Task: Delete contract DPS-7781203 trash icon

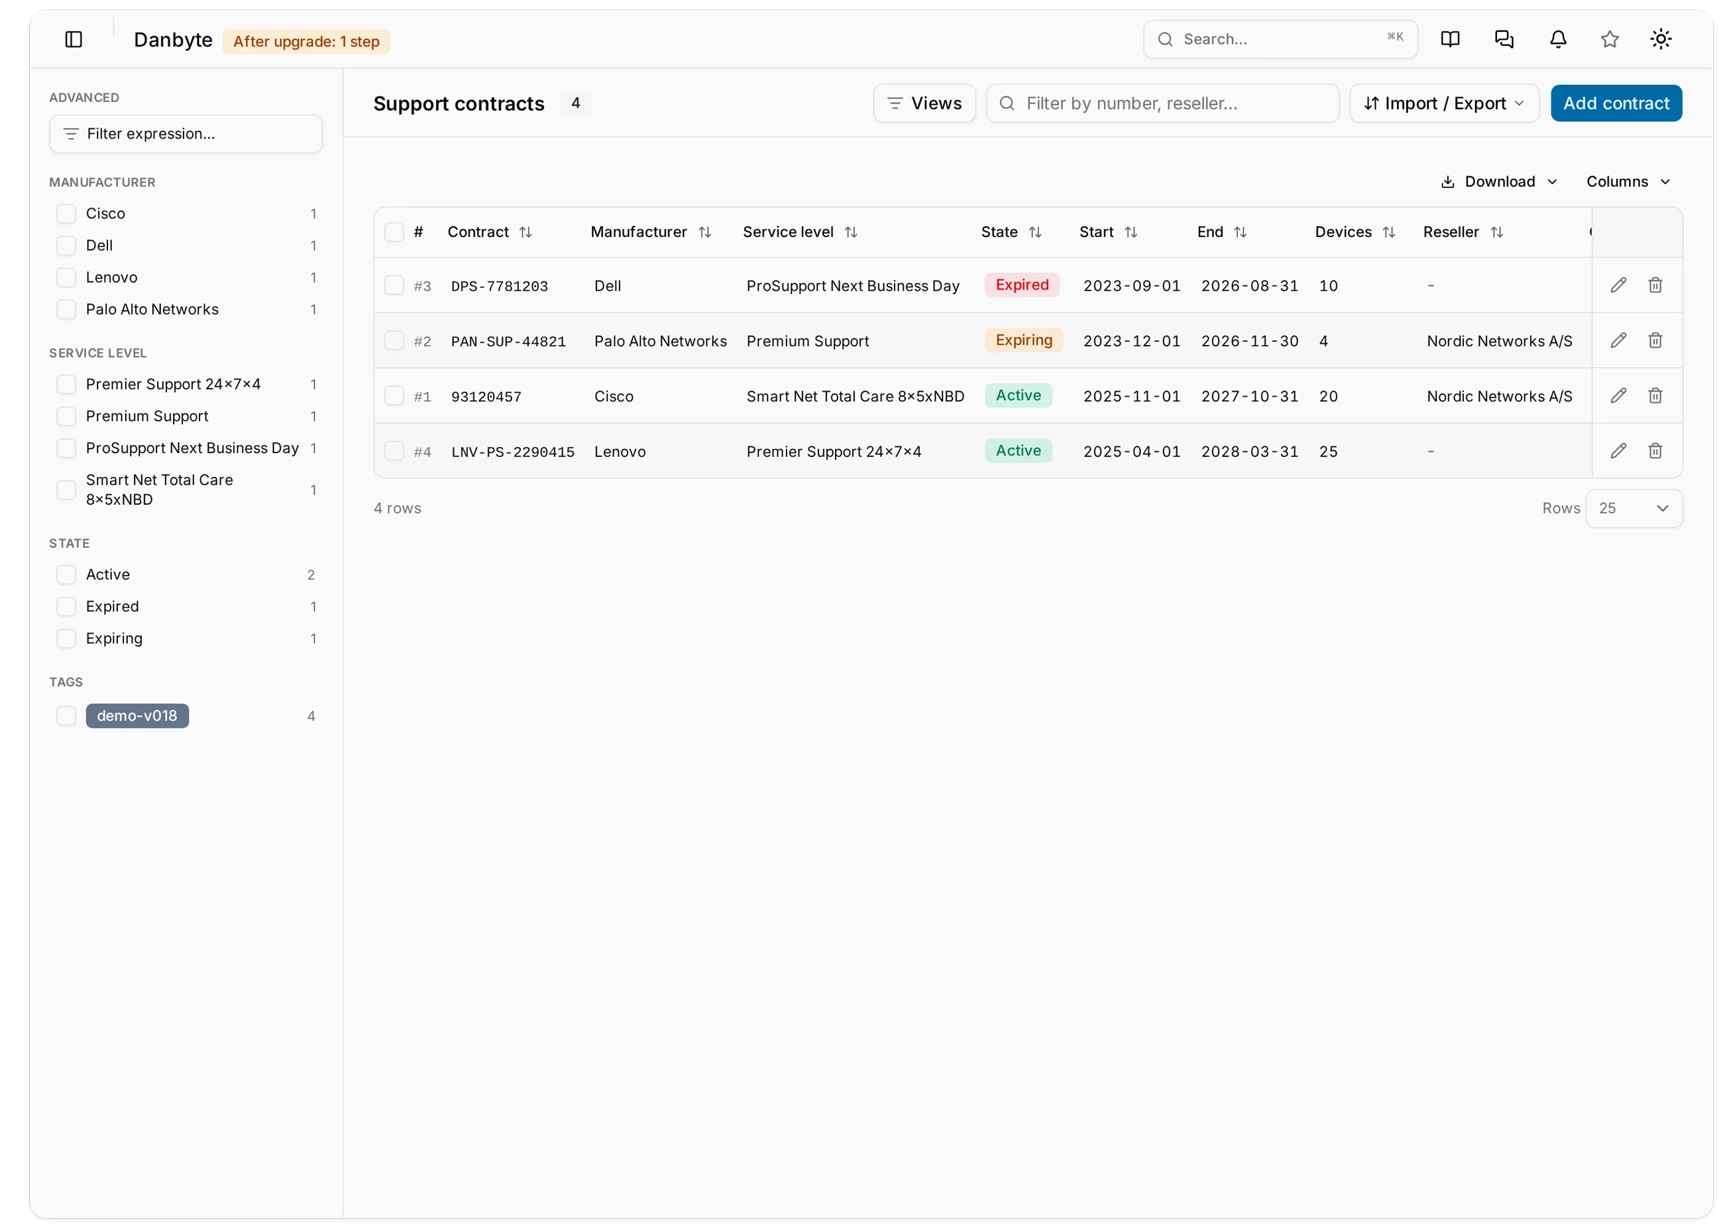Action: (x=1655, y=285)
